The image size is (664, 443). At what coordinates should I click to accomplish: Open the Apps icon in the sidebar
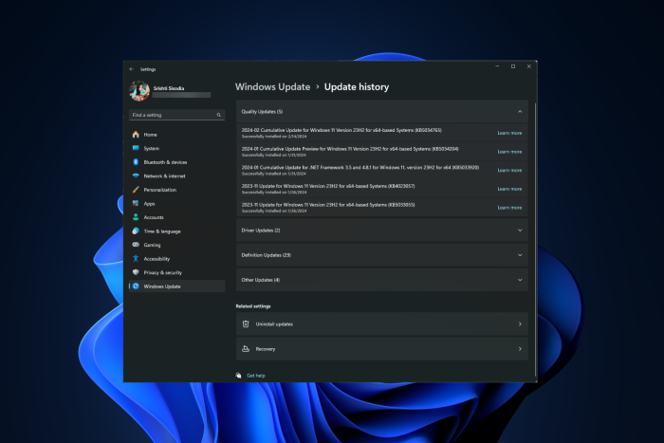pyautogui.click(x=136, y=203)
